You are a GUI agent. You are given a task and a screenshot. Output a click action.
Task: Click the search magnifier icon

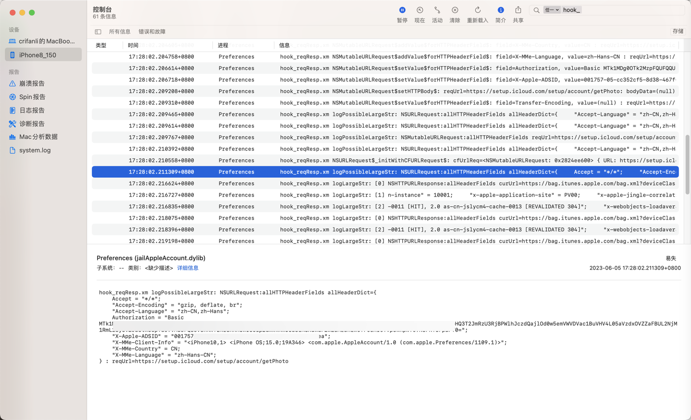[536, 10]
